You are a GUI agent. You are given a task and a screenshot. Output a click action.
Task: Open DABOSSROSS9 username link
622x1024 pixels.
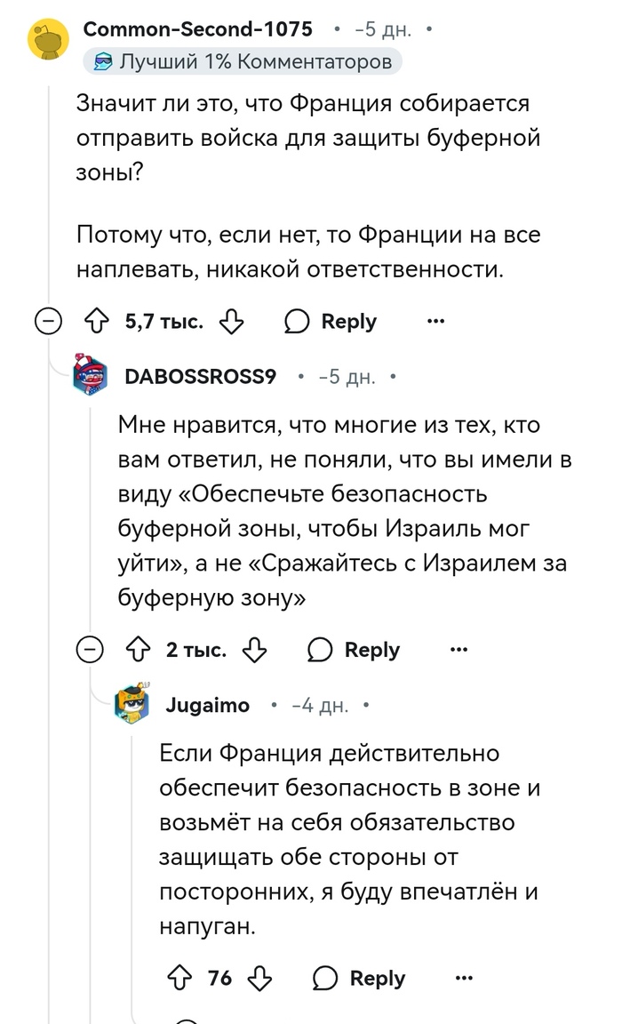coord(201,377)
